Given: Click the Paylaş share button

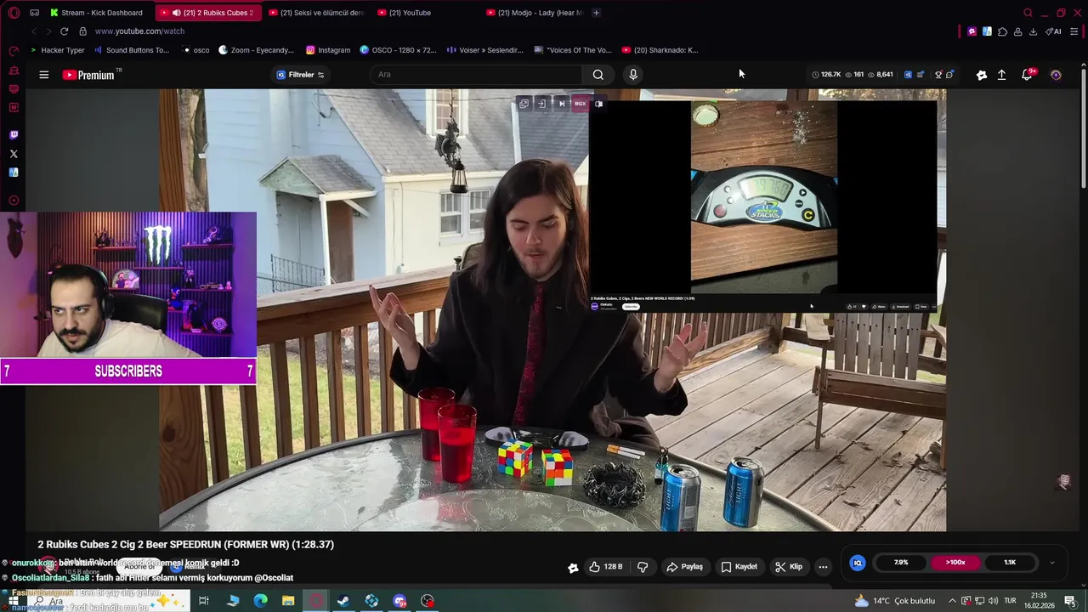Looking at the screenshot, I should coord(685,567).
